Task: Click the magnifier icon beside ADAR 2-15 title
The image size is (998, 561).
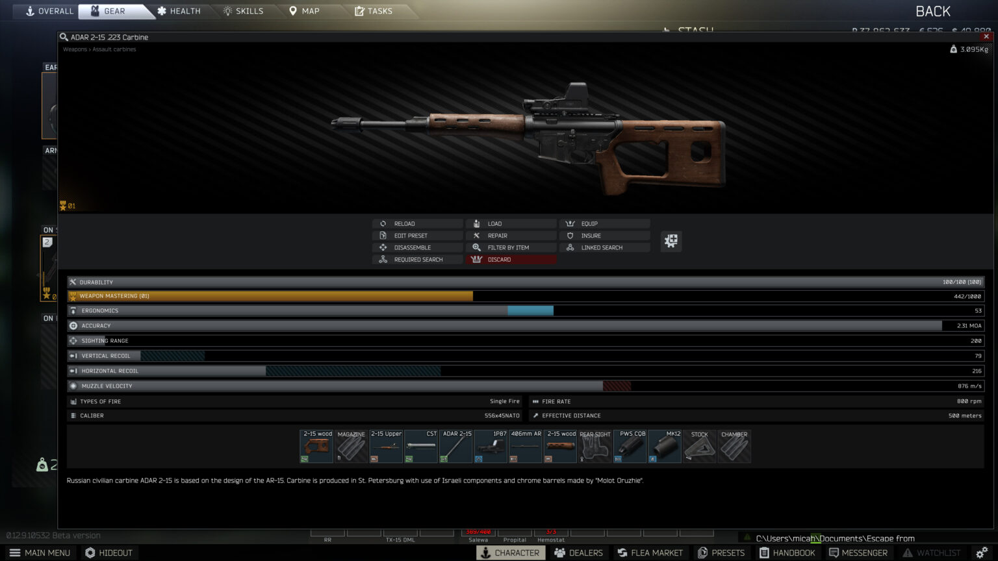Action: [x=64, y=37]
